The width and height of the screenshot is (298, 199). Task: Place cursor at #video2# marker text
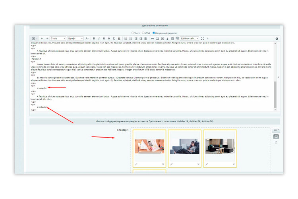point(42,88)
